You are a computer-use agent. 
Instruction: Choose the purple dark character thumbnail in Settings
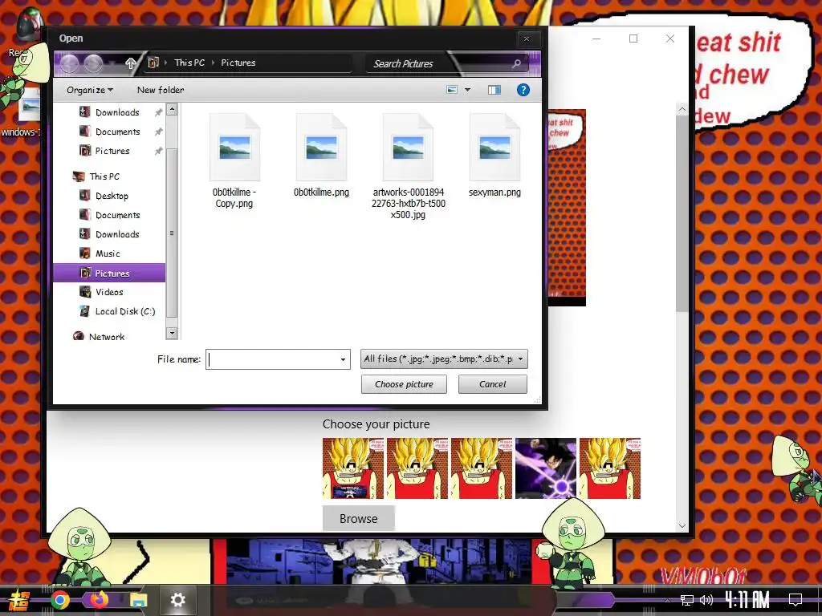[x=546, y=468]
